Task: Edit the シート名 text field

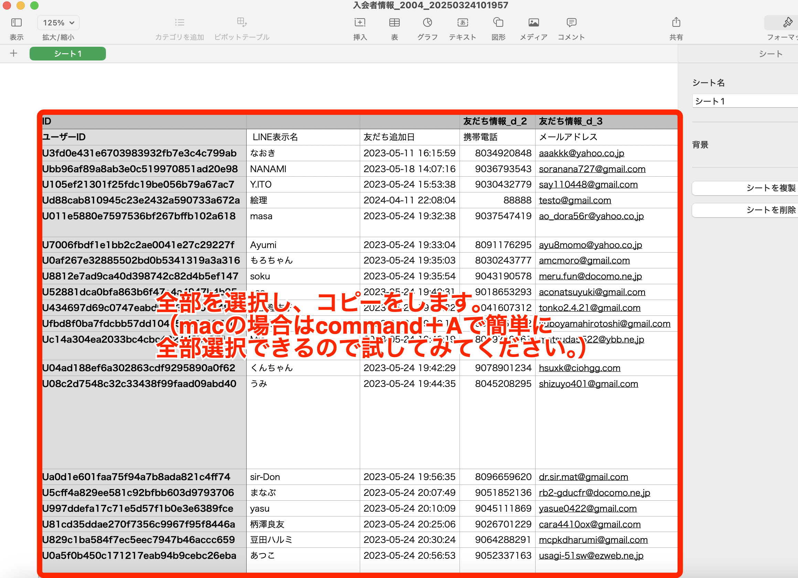Action: click(x=745, y=101)
